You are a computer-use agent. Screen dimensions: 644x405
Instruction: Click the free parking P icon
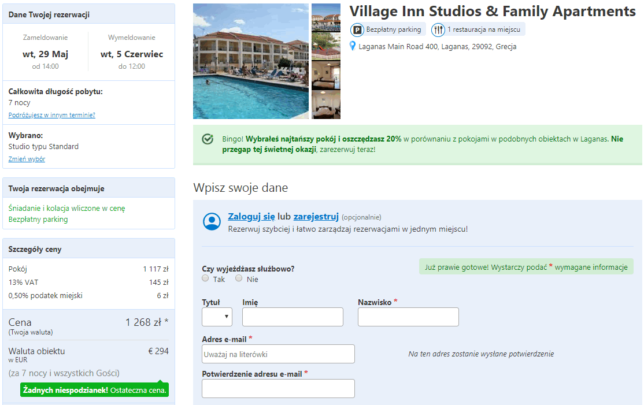pyautogui.click(x=357, y=29)
